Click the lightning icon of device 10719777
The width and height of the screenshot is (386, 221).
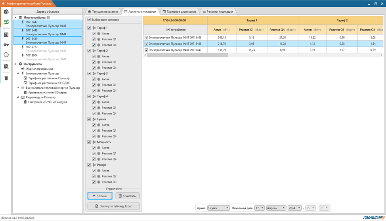point(23,47)
